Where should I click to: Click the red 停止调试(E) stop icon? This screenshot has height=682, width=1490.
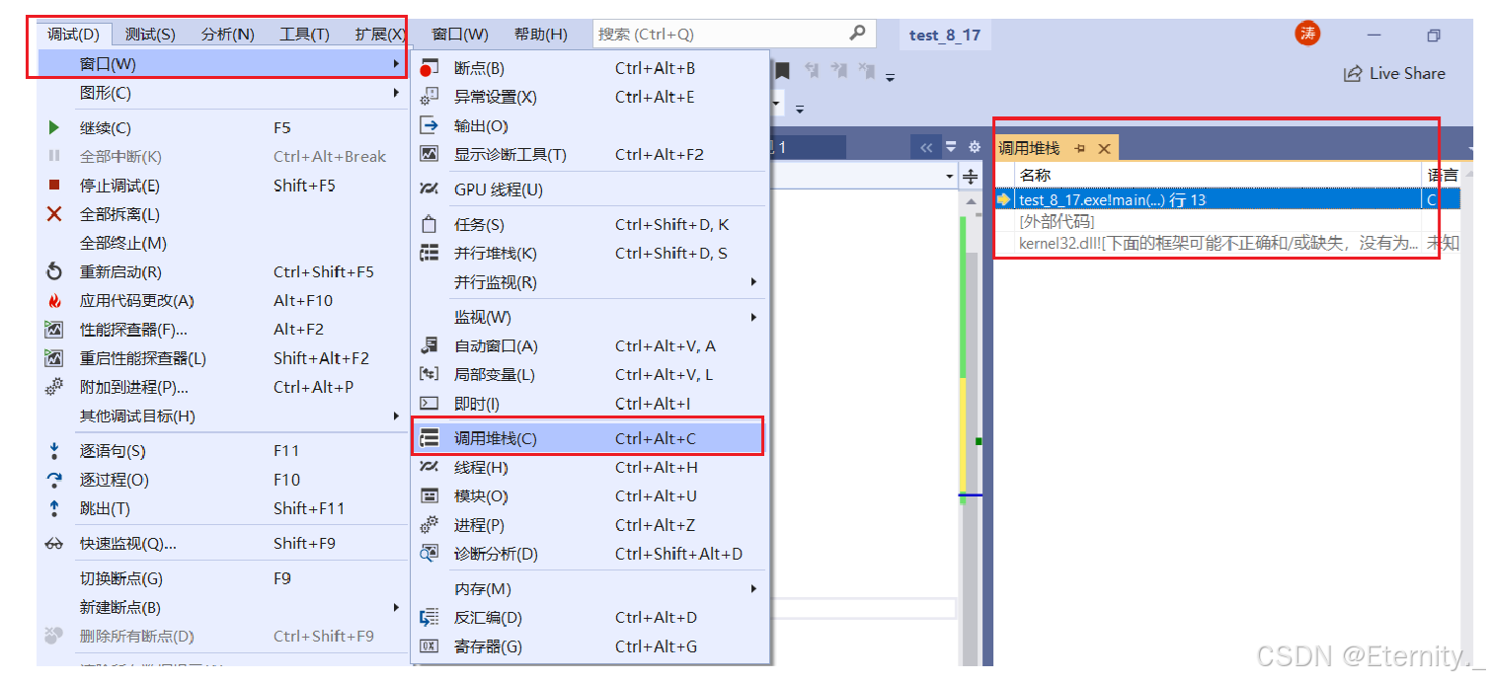(54, 186)
